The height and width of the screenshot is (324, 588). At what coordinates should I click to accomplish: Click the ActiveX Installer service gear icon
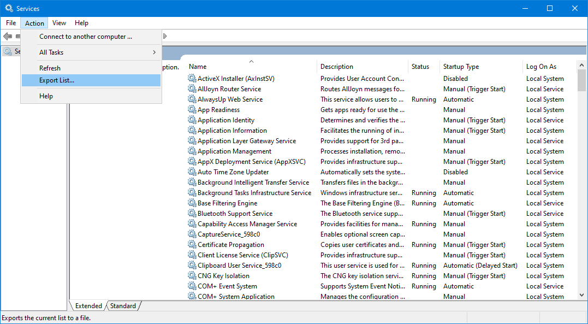click(x=192, y=78)
